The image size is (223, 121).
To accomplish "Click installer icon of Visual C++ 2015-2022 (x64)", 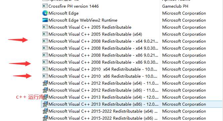I will [x=45, y=111].
